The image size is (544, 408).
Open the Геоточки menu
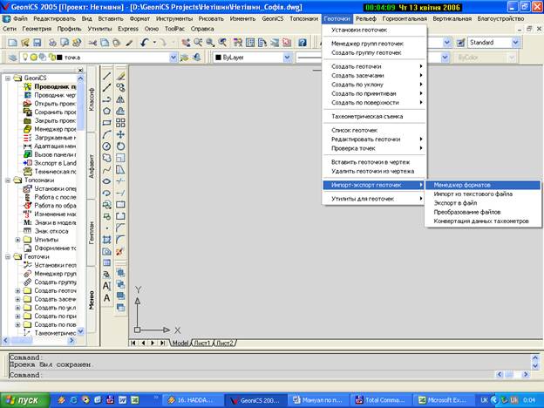pyautogui.click(x=337, y=18)
